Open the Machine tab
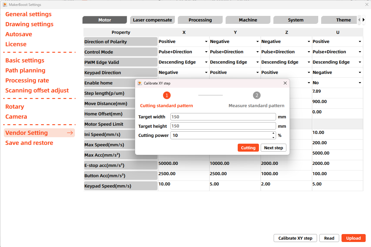Image resolution: width=371 pixels, height=247 pixels. 248,20
